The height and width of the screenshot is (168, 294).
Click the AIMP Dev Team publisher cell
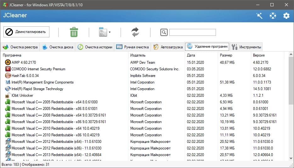(143, 62)
